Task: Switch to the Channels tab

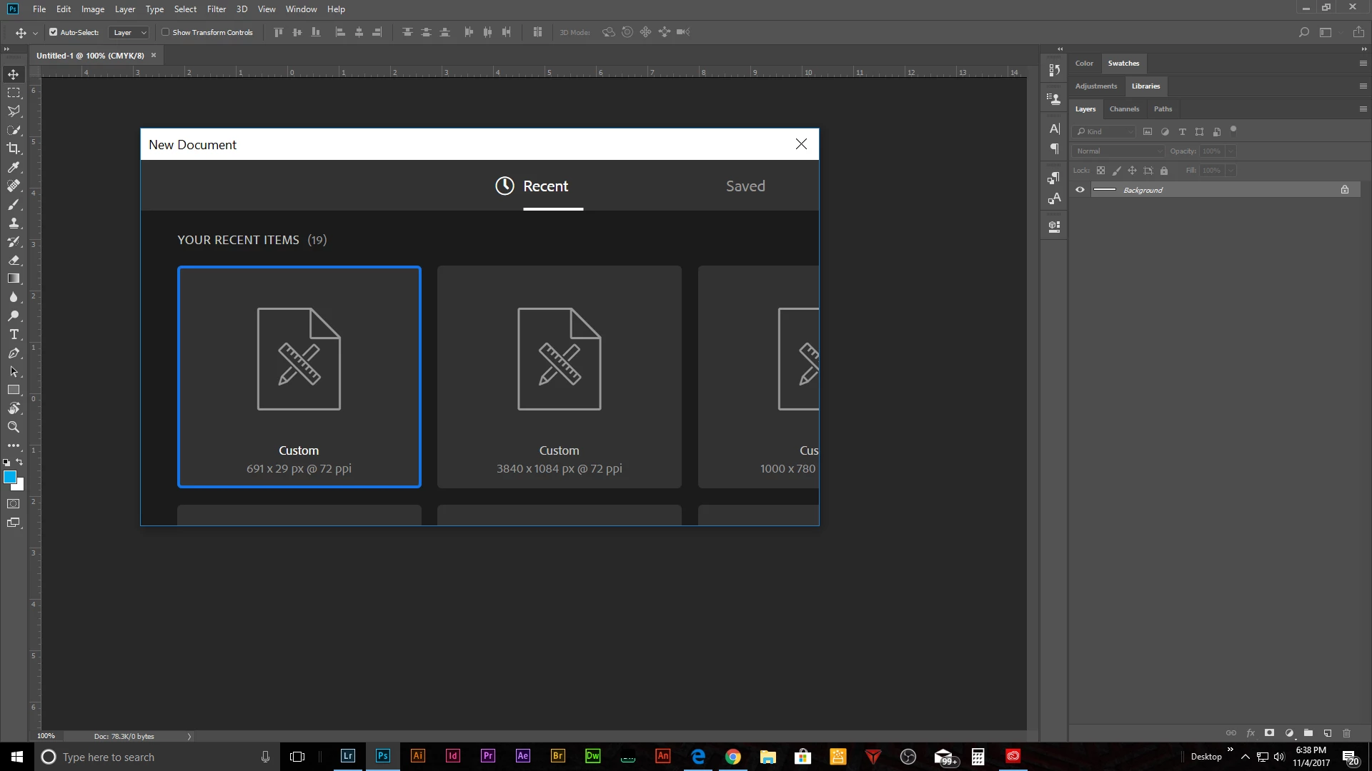Action: tap(1124, 109)
